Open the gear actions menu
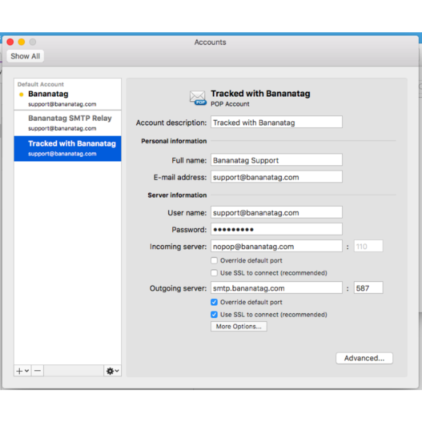The height and width of the screenshot is (422, 422). (x=113, y=371)
